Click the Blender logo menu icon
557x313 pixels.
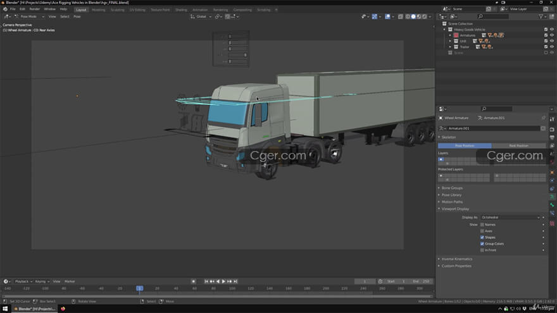coord(5,9)
